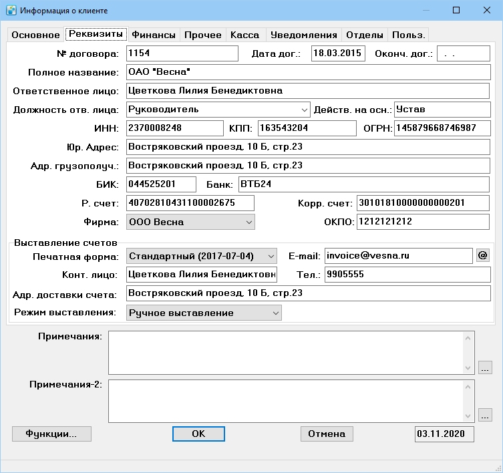The height and width of the screenshot is (473, 503).
Task: Click Примечания-2 scrollbar down arrow
Action: [468, 416]
